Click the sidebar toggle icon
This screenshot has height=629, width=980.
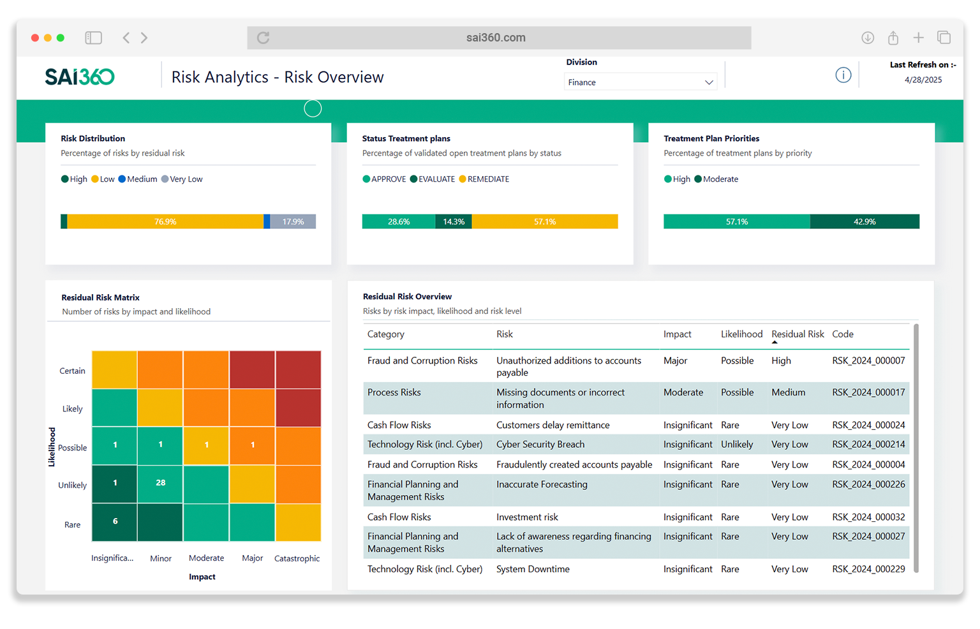tap(93, 38)
